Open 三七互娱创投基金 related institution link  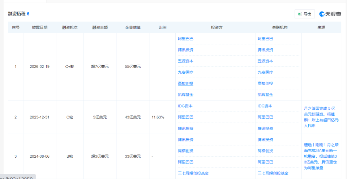pyautogui.click(x=273, y=173)
